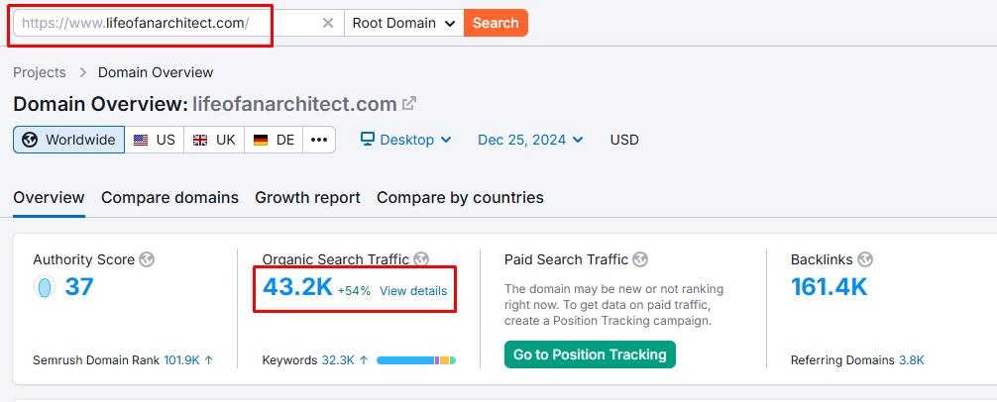
Task: Open the external link icon beside lifeofanarchitect.com
Action: [x=408, y=104]
